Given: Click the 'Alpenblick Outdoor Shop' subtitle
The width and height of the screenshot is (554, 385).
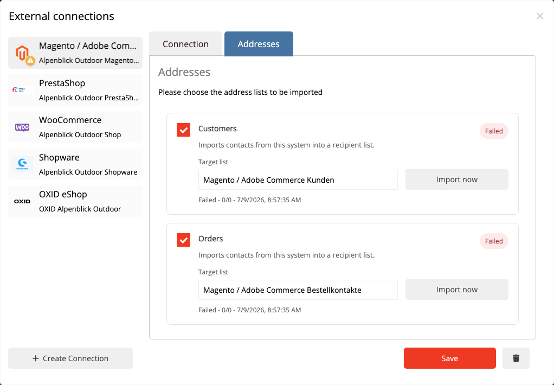Looking at the screenshot, I should coord(80,134).
